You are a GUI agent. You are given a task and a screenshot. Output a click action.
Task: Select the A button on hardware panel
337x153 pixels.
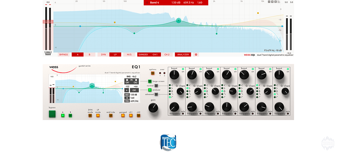pos(63,115)
